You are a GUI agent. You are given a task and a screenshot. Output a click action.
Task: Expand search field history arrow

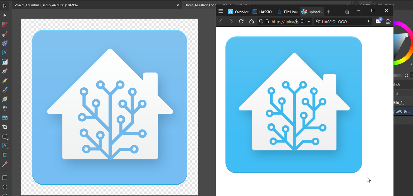369,21
